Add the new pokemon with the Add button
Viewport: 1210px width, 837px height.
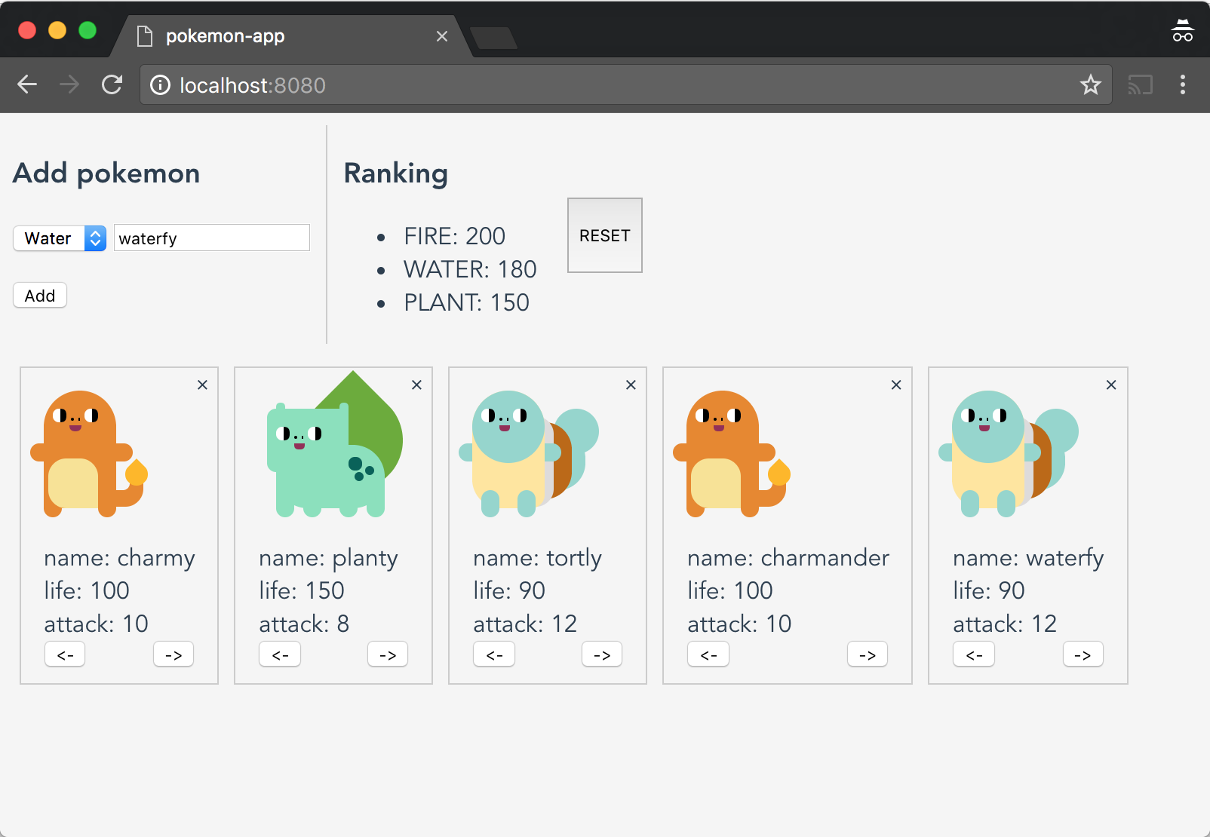[40, 296]
